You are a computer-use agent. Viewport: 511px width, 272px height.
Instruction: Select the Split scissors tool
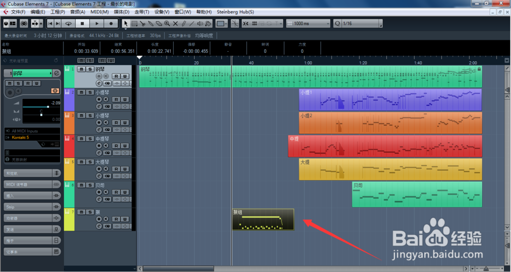tap(143, 24)
